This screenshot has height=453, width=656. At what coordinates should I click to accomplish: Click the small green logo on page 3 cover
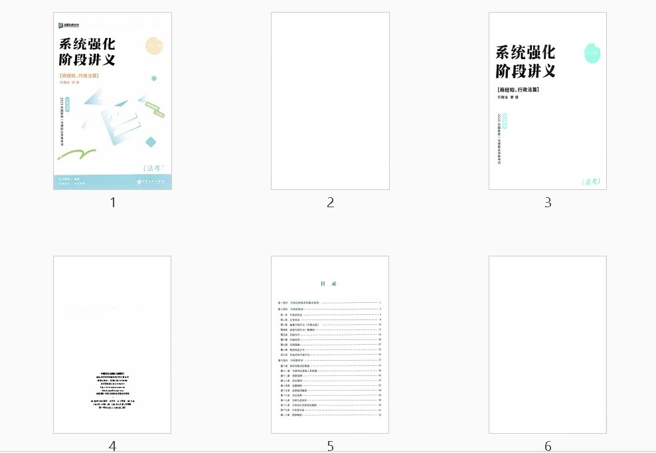coord(590,53)
